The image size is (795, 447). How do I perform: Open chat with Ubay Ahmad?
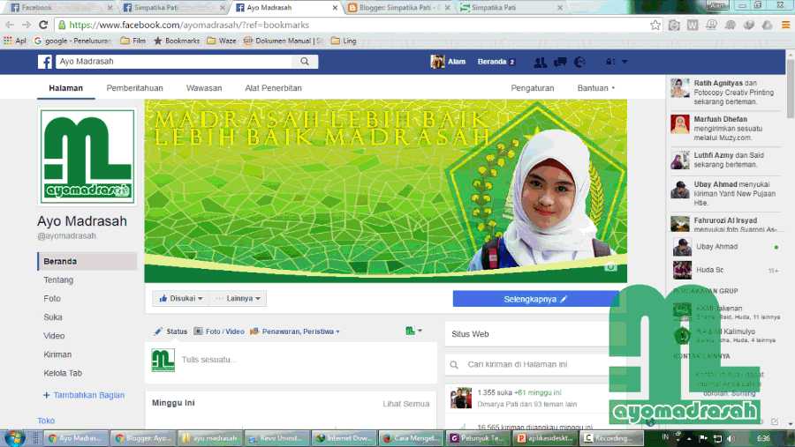pyautogui.click(x=726, y=247)
